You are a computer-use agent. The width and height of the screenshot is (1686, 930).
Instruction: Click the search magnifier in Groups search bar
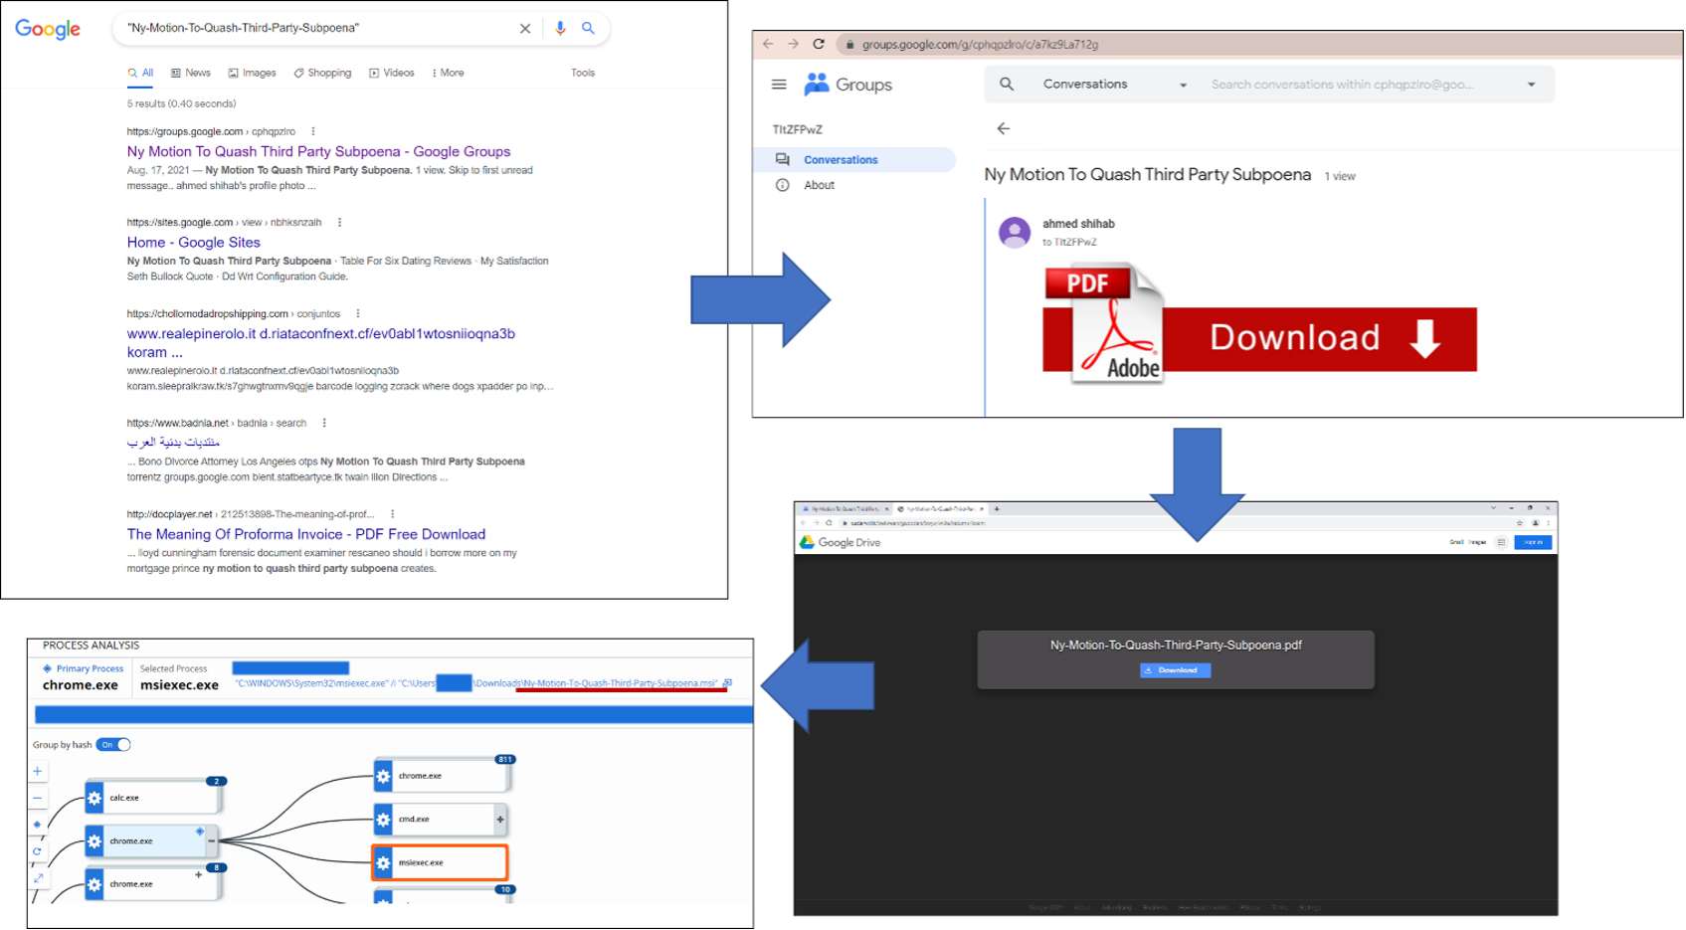(x=1007, y=85)
